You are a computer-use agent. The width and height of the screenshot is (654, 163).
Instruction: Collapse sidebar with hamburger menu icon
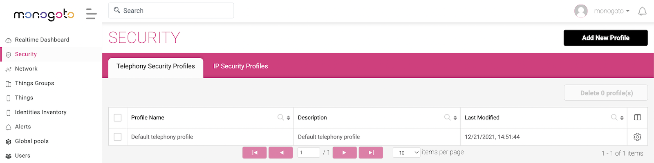(92, 14)
